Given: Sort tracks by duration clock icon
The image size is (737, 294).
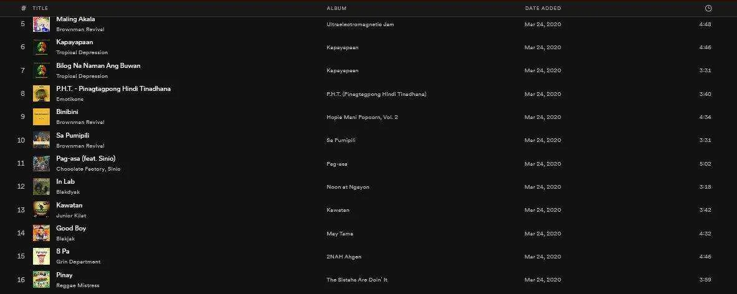Looking at the screenshot, I should (708, 8).
